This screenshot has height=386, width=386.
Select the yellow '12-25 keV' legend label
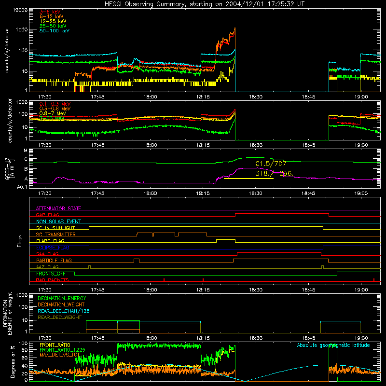pyautogui.click(x=53, y=21)
